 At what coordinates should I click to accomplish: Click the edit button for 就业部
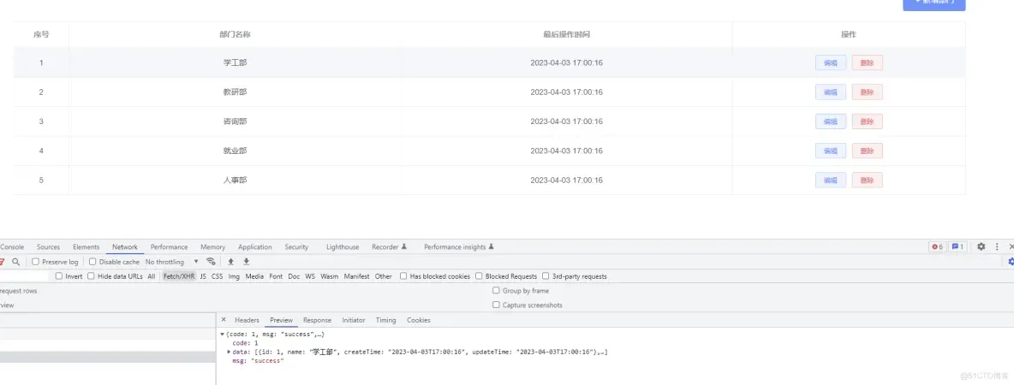(x=831, y=151)
